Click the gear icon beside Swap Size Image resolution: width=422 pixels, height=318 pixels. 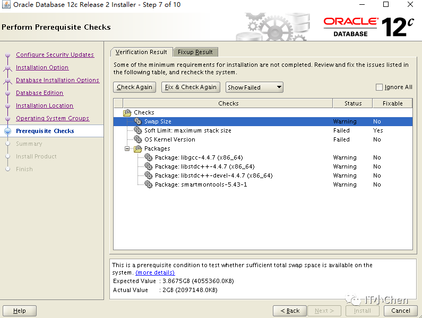click(138, 121)
